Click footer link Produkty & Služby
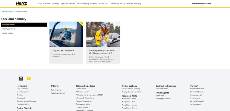 (23, 104)
